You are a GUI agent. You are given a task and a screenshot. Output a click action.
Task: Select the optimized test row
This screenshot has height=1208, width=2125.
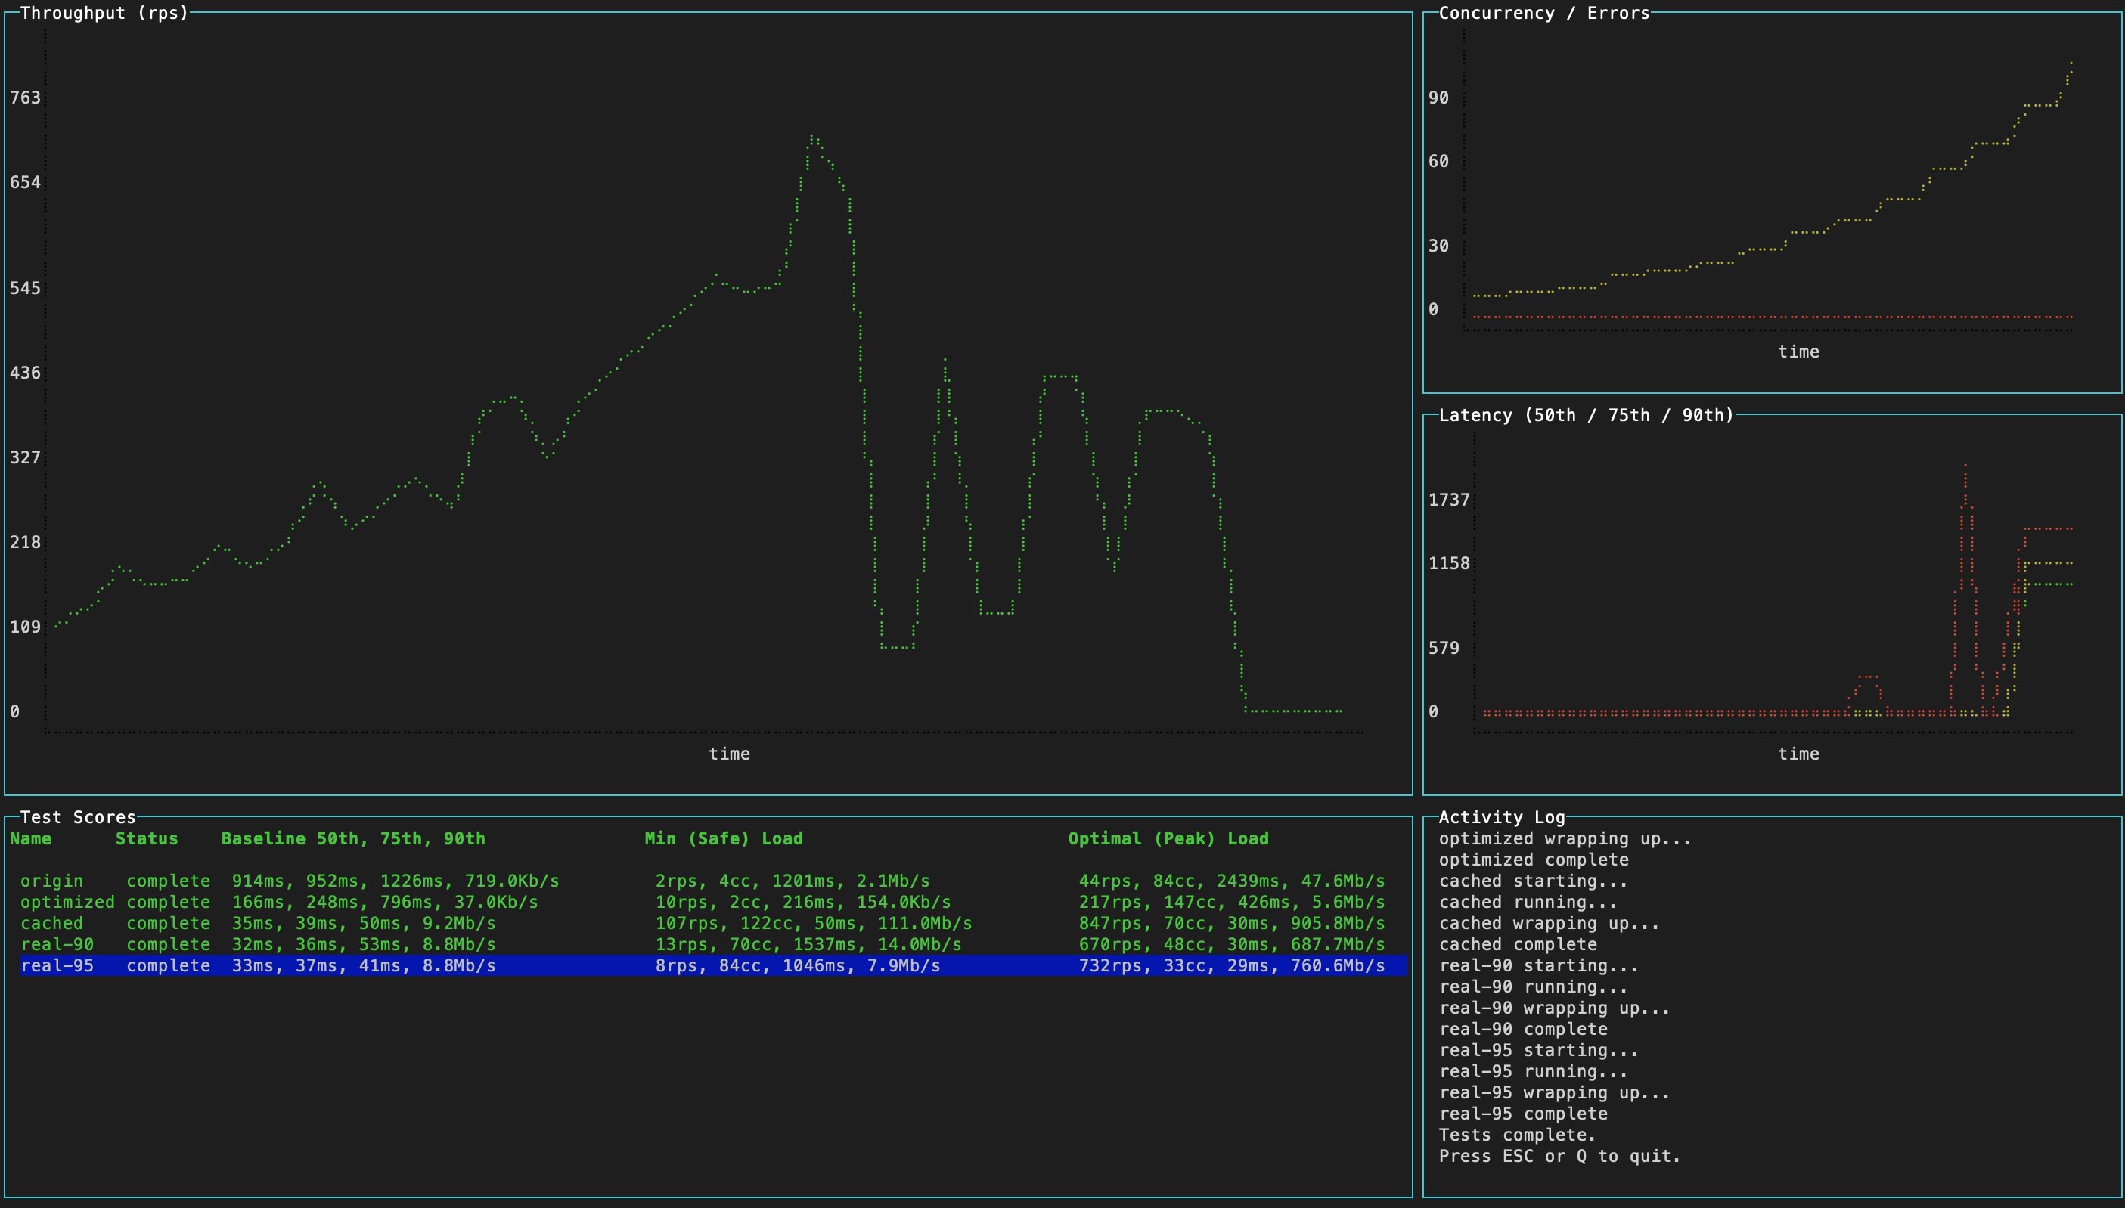(x=67, y=902)
